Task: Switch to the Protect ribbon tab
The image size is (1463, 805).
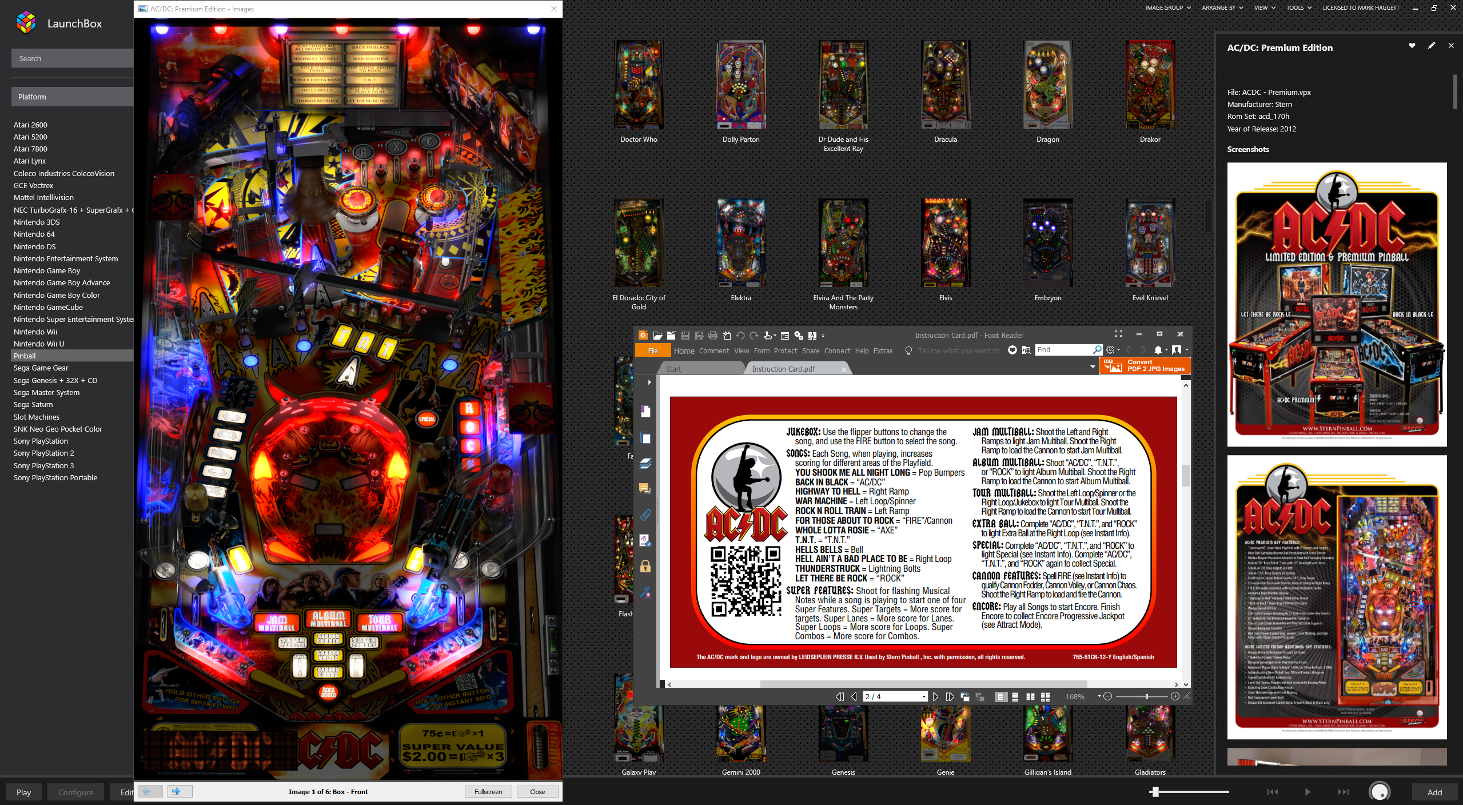Action: coord(786,351)
